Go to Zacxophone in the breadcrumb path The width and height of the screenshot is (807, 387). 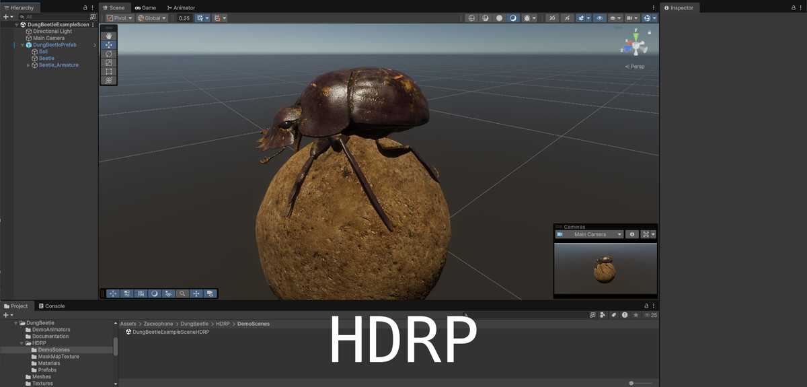[158, 324]
